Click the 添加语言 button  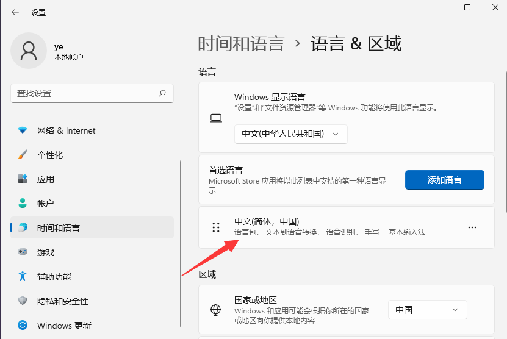tap(445, 180)
